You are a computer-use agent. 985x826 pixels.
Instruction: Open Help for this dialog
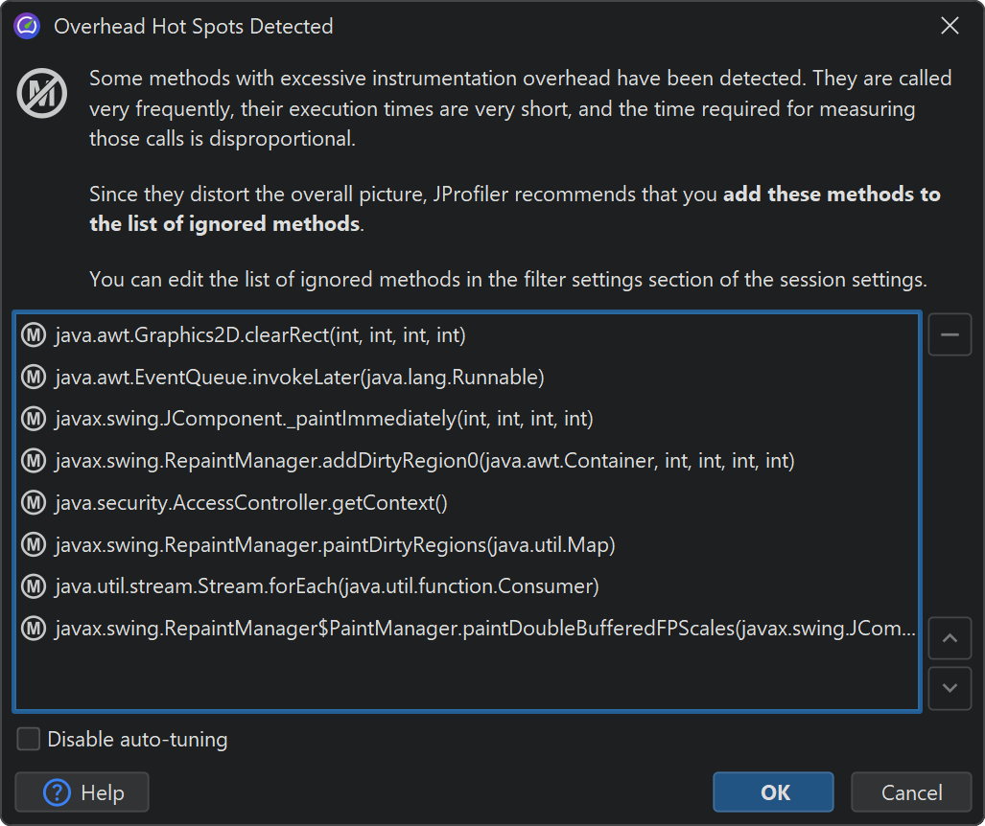pyautogui.click(x=82, y=792)
